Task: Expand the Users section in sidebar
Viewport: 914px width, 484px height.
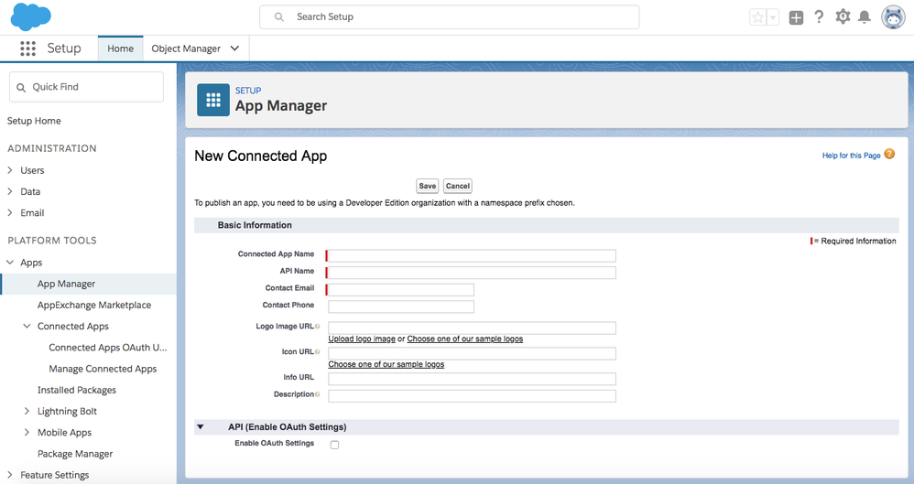Action: (11, 170)
